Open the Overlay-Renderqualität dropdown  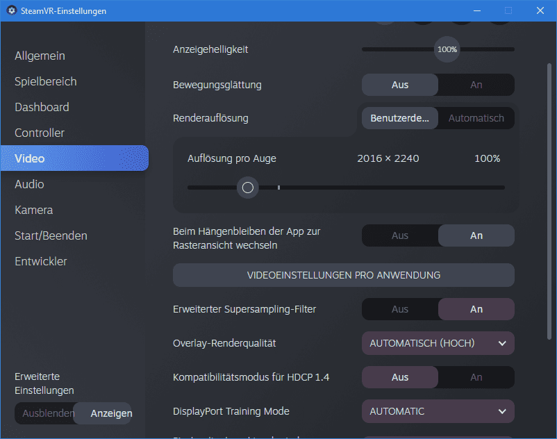click(438, 343)
